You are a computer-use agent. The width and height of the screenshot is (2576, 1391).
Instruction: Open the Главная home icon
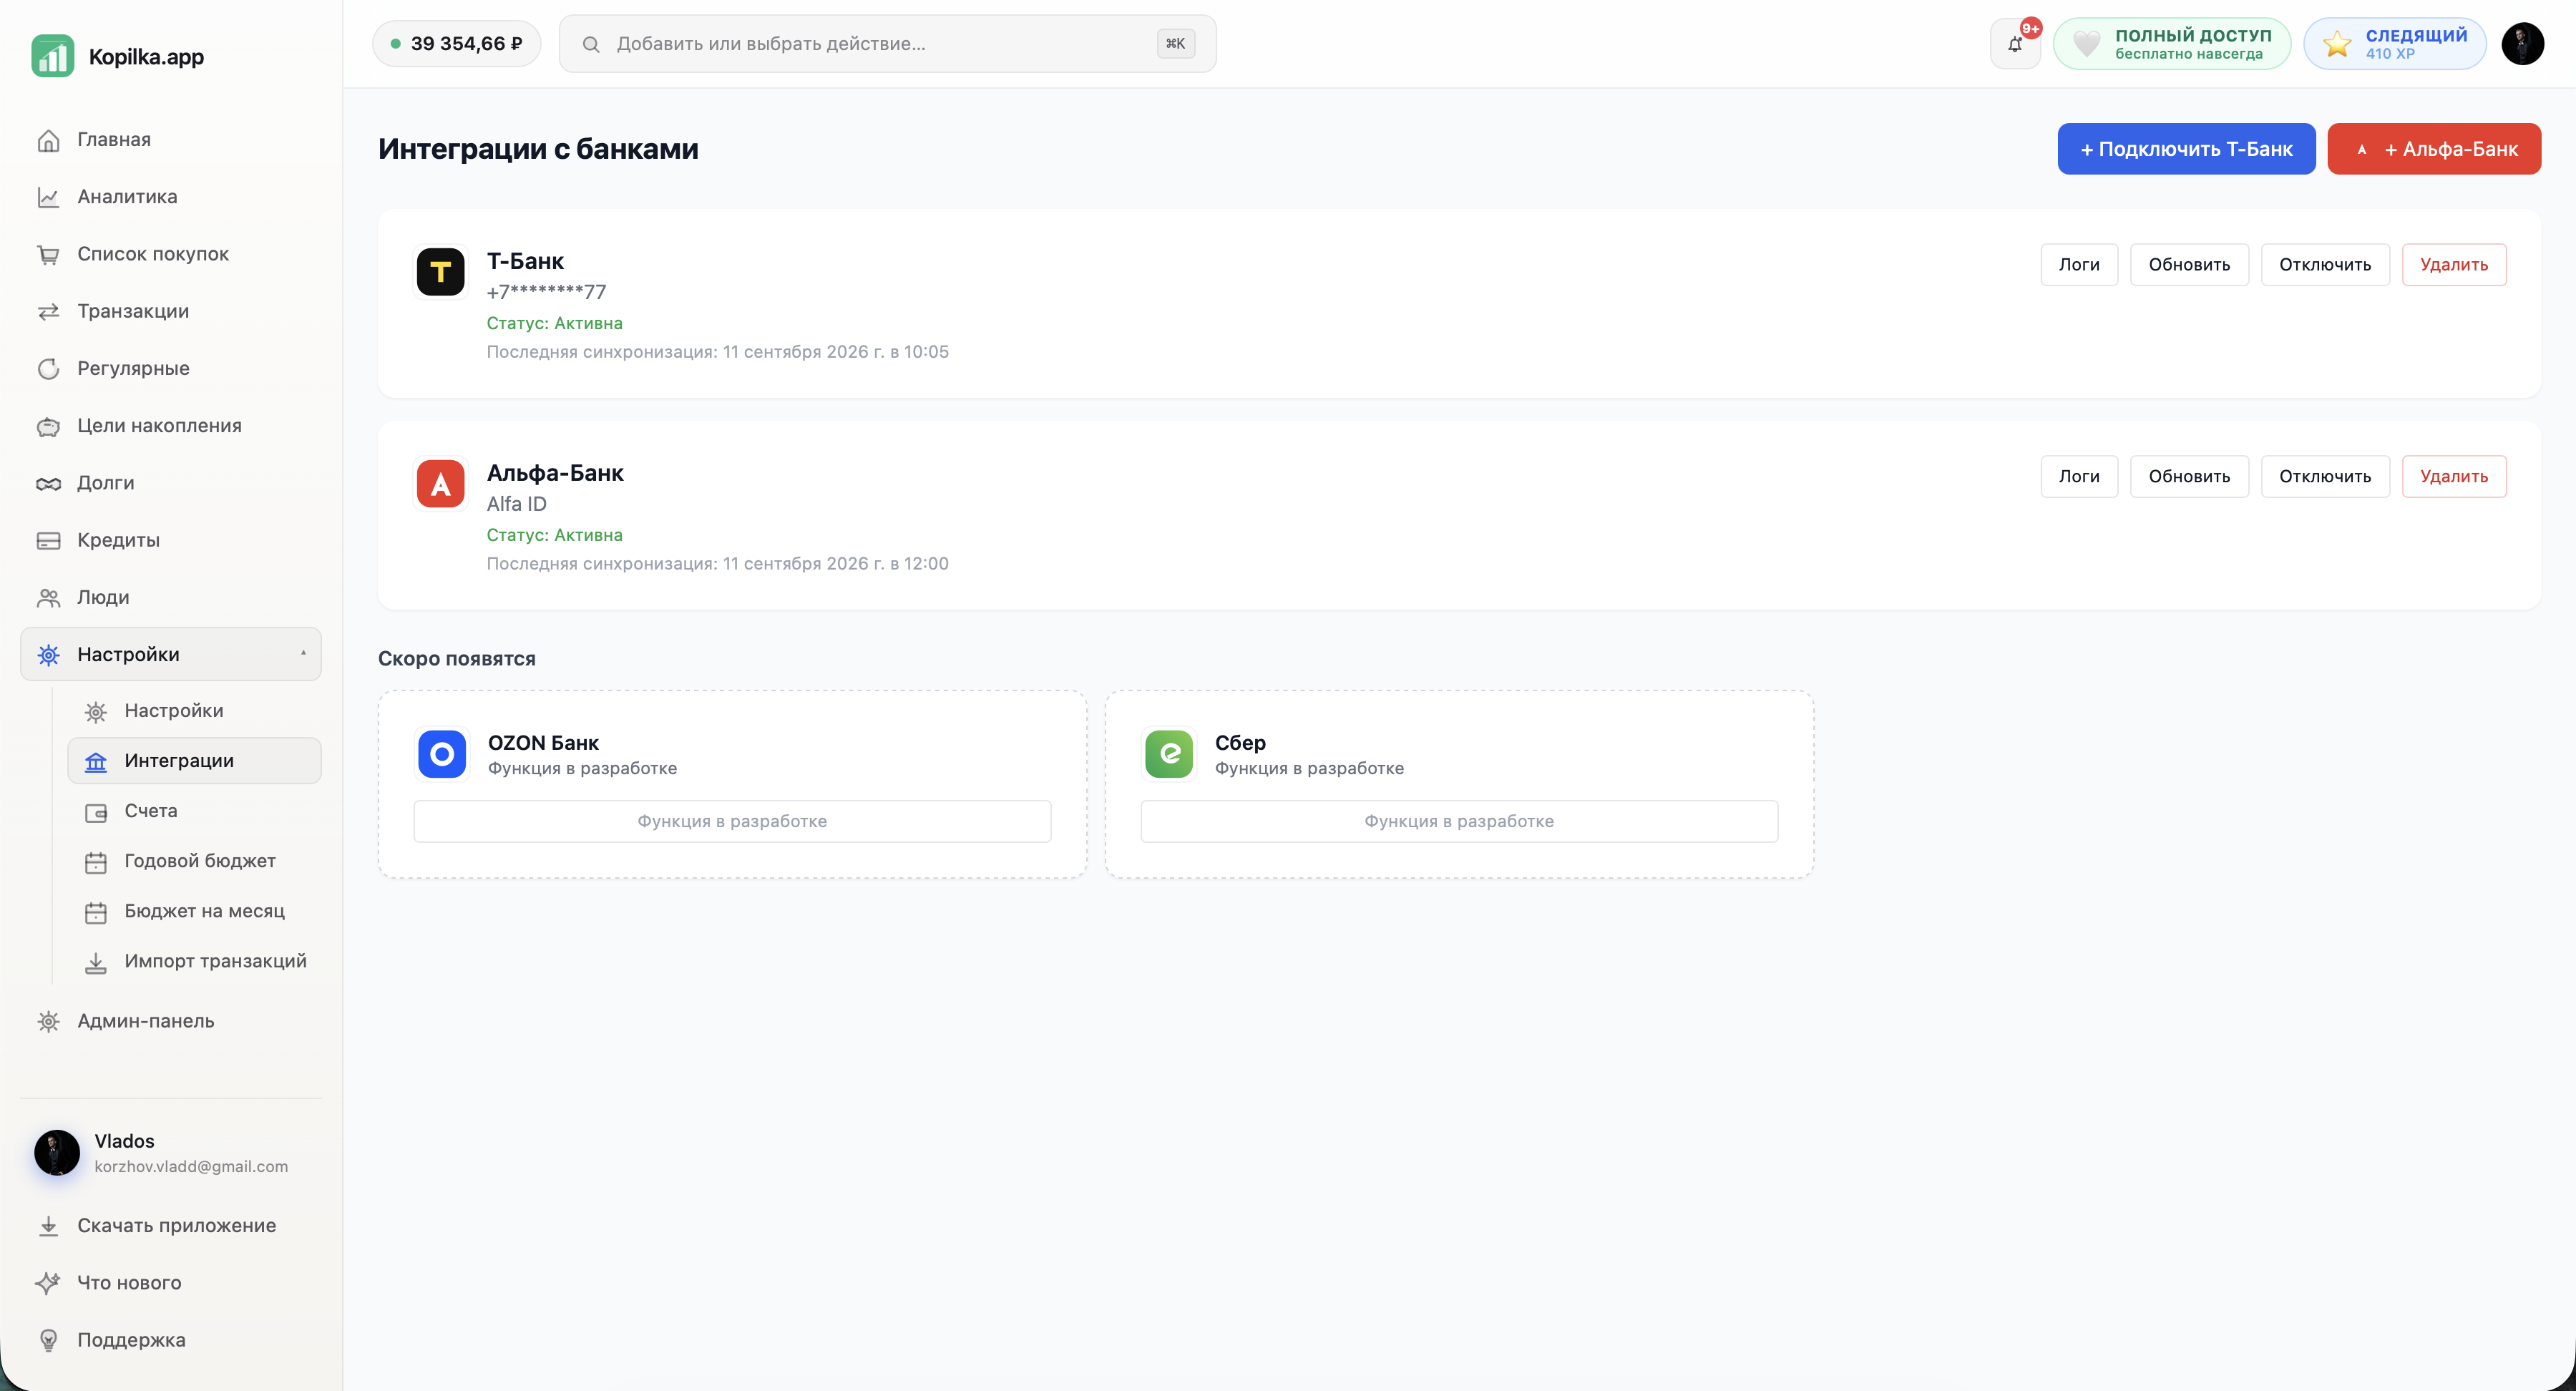[48, 140]
